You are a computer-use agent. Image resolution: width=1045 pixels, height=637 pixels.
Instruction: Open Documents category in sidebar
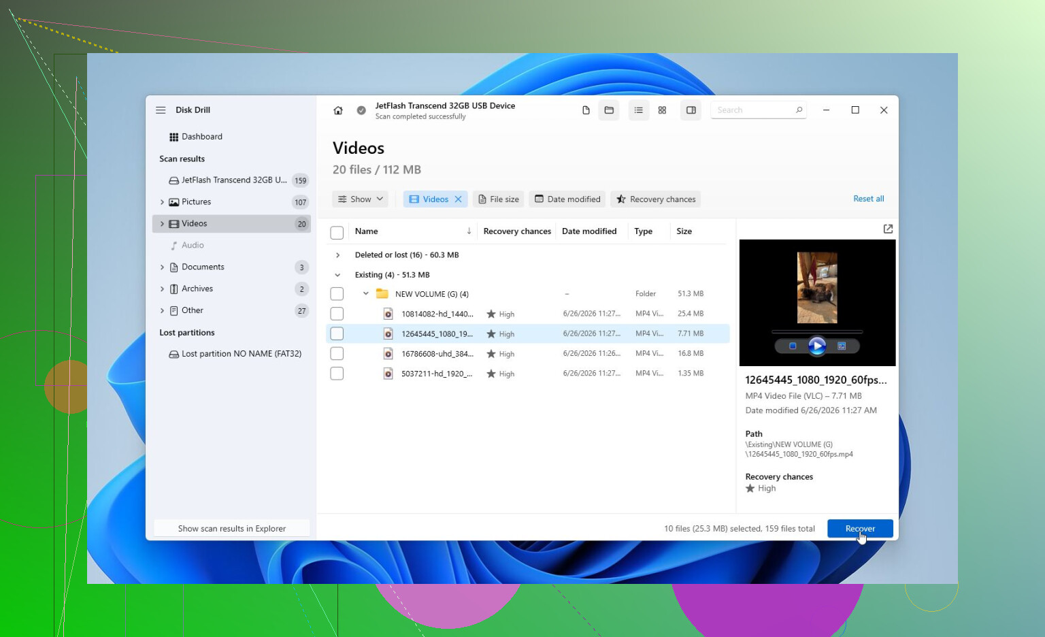coord(231,267)
